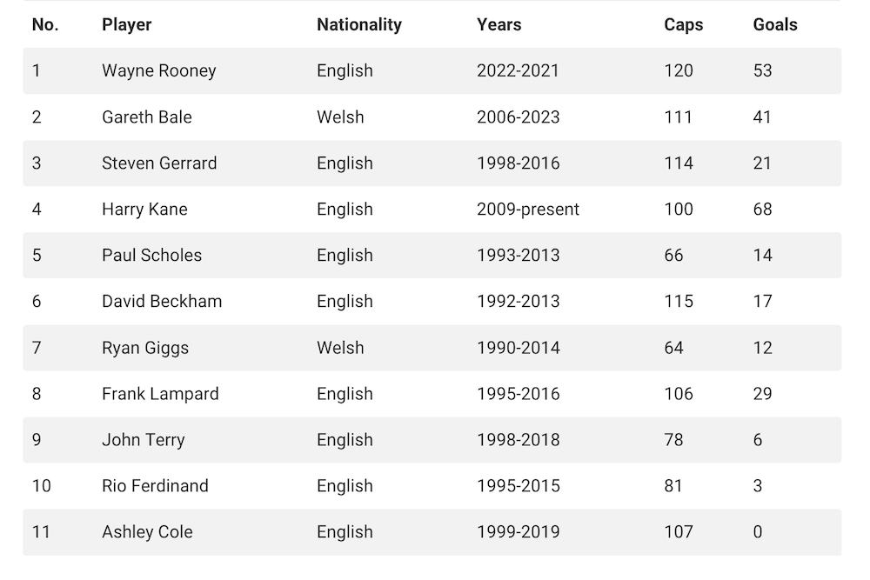Select the Harry Kane row name

tap(144, 210)
